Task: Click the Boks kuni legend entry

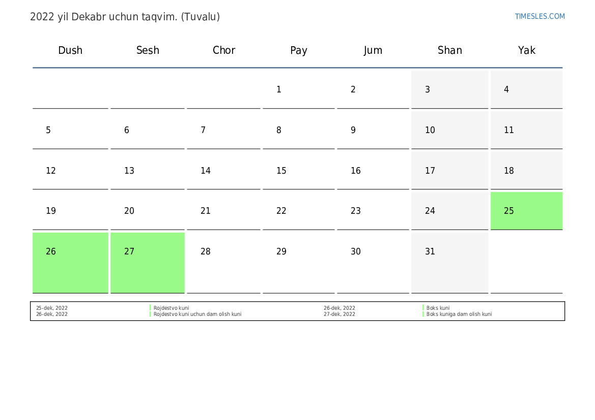Action: (438, 308)
